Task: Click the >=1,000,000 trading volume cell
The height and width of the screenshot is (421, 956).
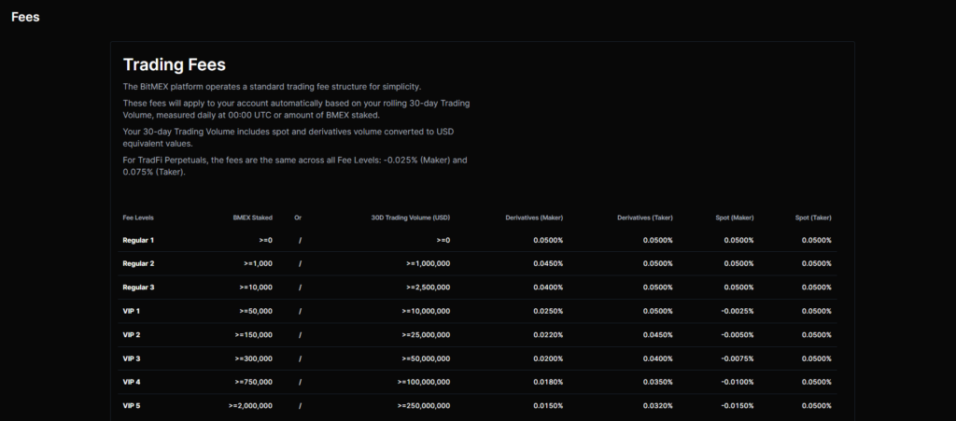Action: [x=428, y=264]
